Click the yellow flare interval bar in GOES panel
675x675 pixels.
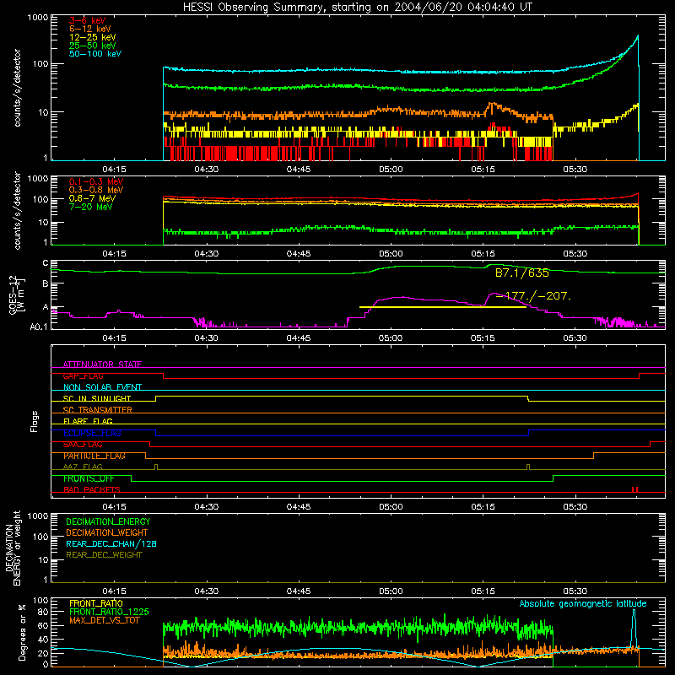(443, 307)
